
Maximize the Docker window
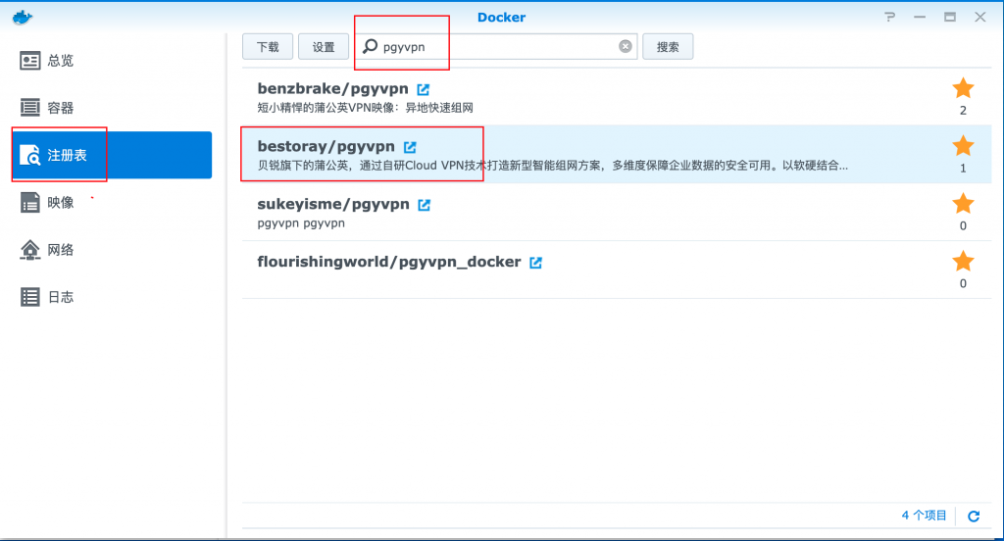[950, 18]
